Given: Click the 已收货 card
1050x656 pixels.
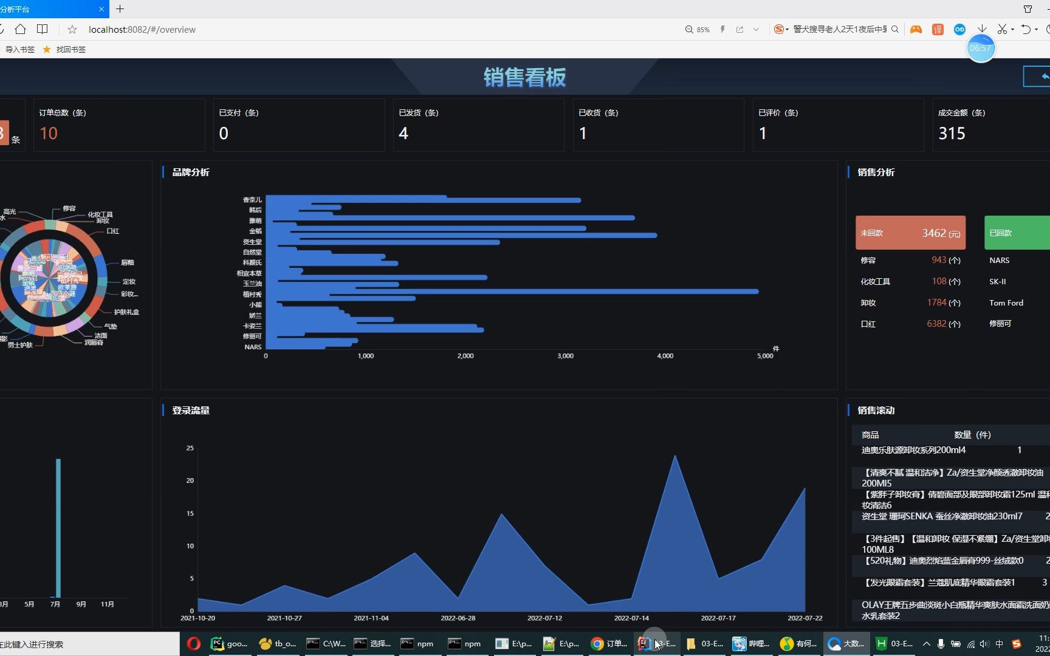Looking at the screenshot, I should pos(659,125).
